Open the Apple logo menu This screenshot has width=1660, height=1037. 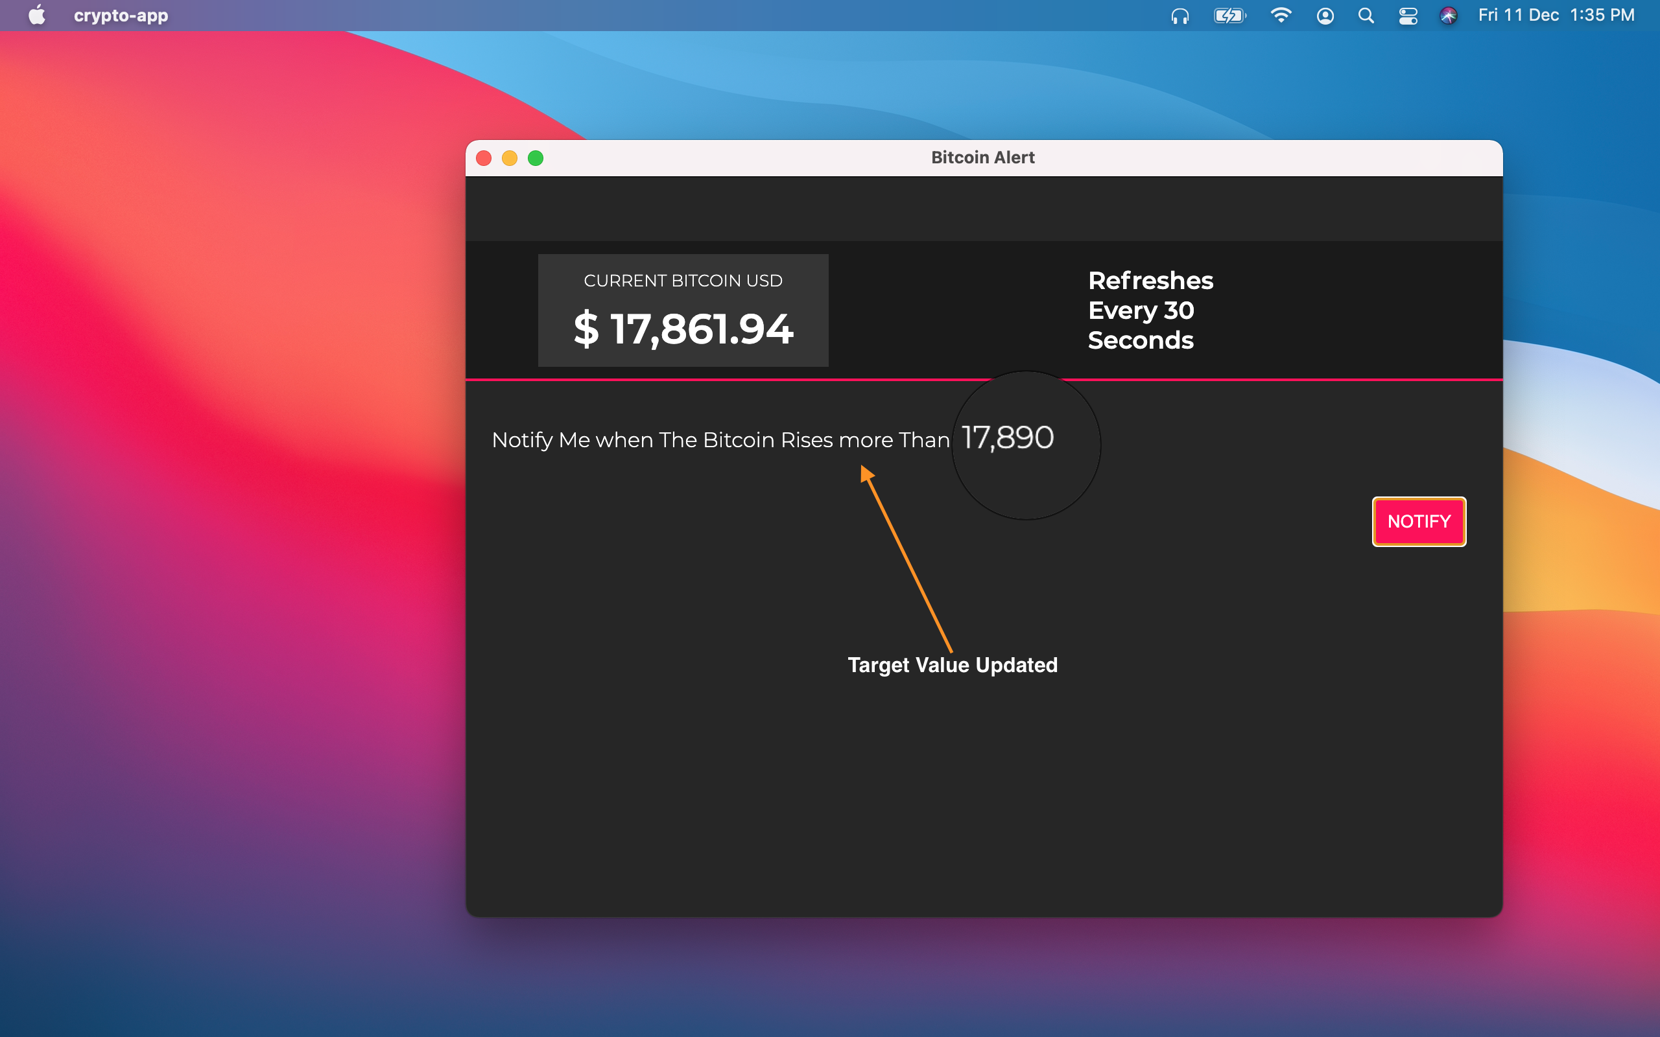coord(37,15)
